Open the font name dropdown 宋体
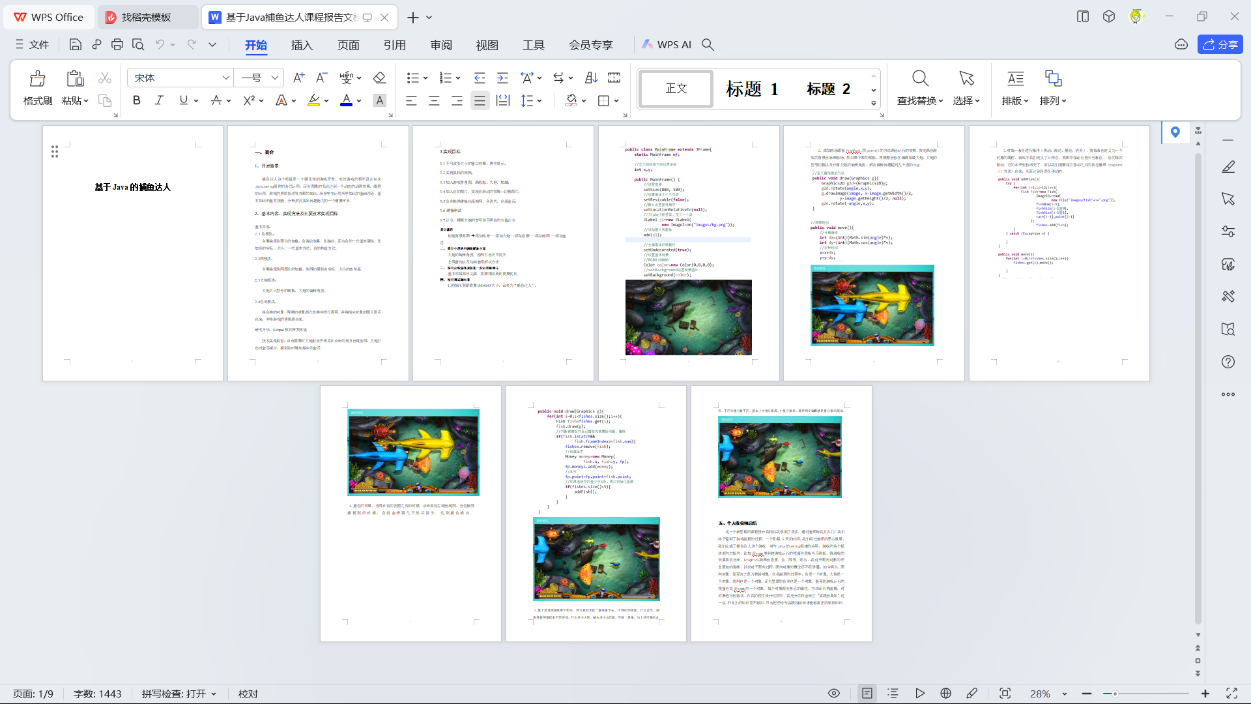1251x704 pixels. click(x=225, y=78)
